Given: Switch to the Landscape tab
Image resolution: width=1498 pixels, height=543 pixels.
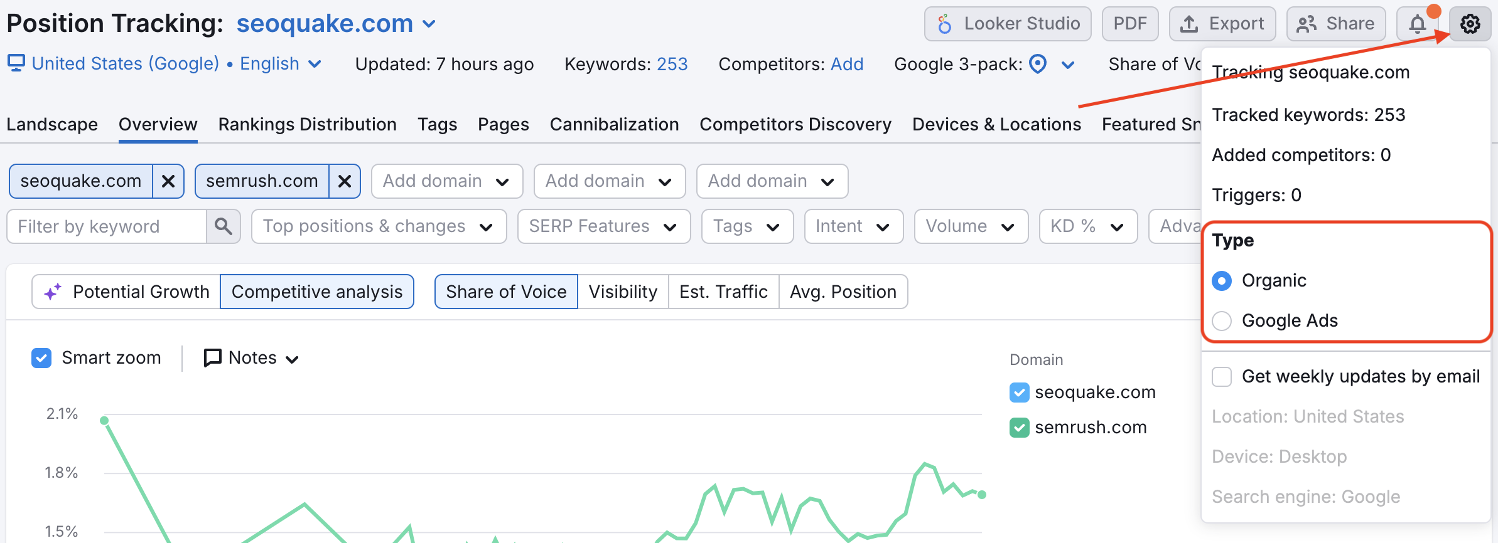Looking at the screenshot, I should pyautogui.click(x=52, y=124).
